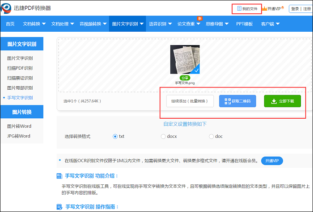Open 图片文字识别 in left sidebar list
313x212 pixels.
[x=20, y=58]
